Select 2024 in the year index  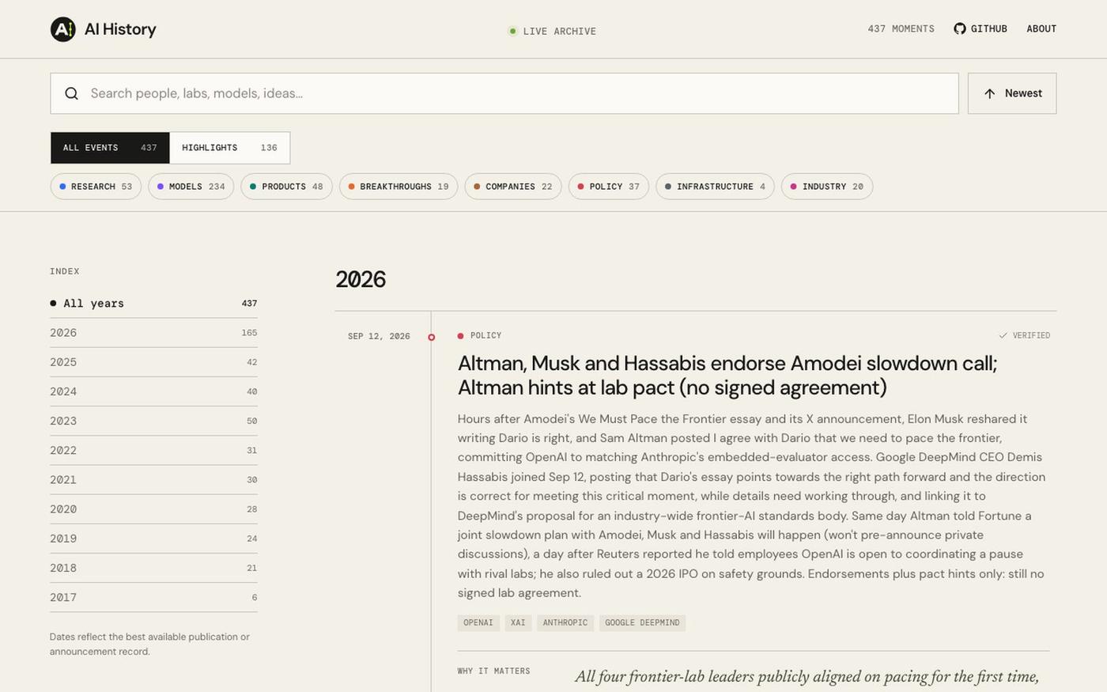(153, 391)
